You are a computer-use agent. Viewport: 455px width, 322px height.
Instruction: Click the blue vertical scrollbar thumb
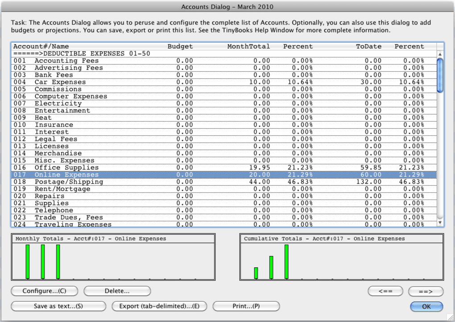coord(440,75)
